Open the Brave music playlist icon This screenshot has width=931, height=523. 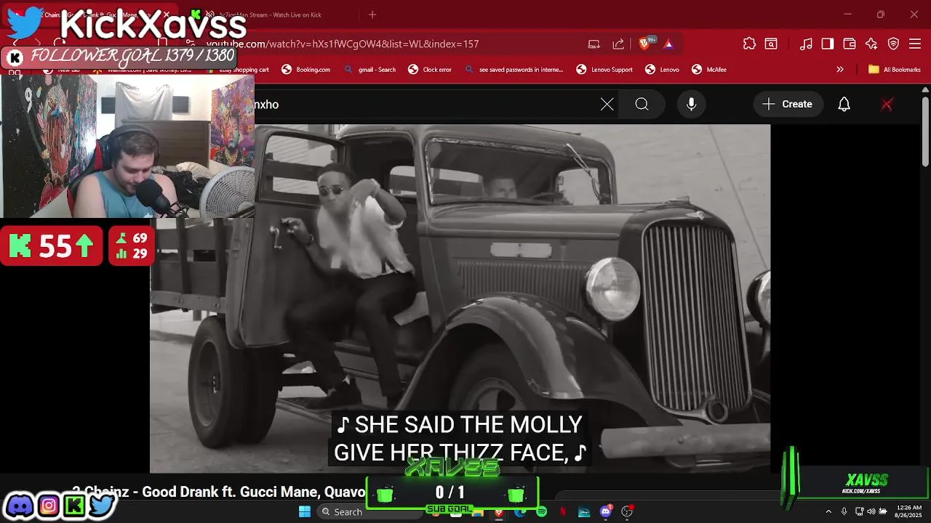coord(806,44)
